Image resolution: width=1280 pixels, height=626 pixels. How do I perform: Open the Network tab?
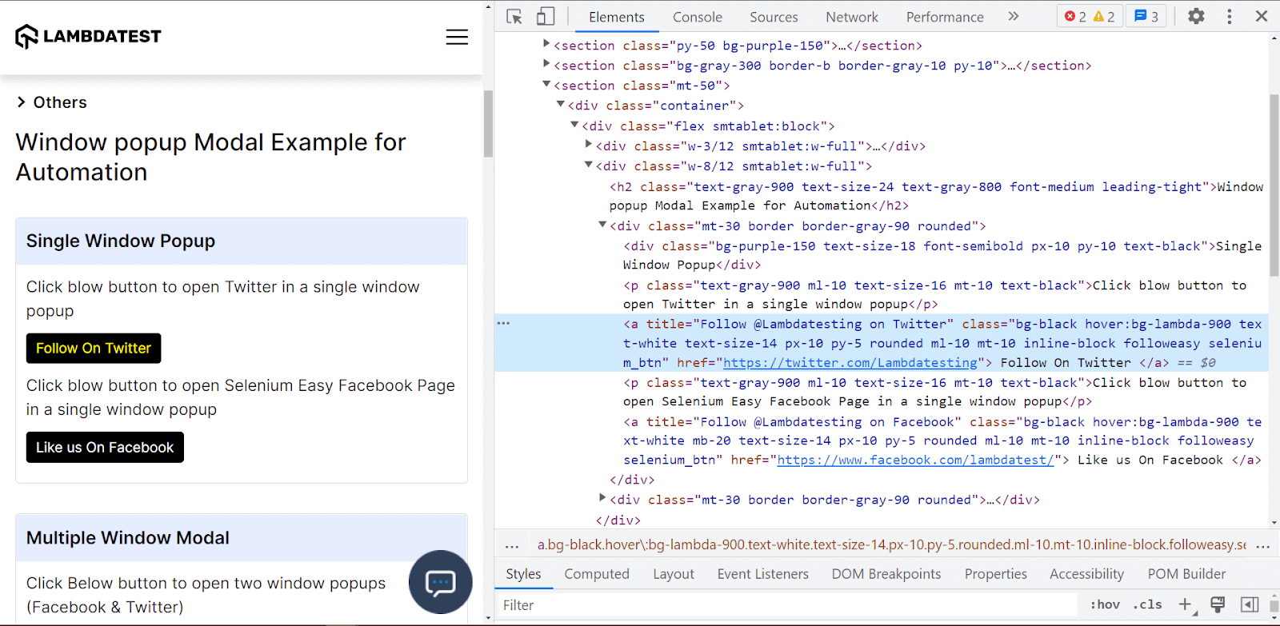pos(852,17)
